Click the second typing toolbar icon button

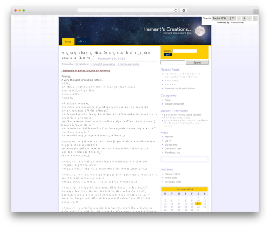click(244, 18)
